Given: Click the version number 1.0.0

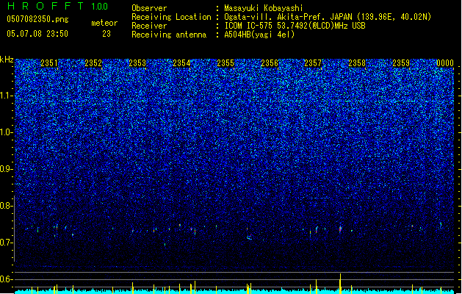Looking at the screenshot, I should click(99, 6).
